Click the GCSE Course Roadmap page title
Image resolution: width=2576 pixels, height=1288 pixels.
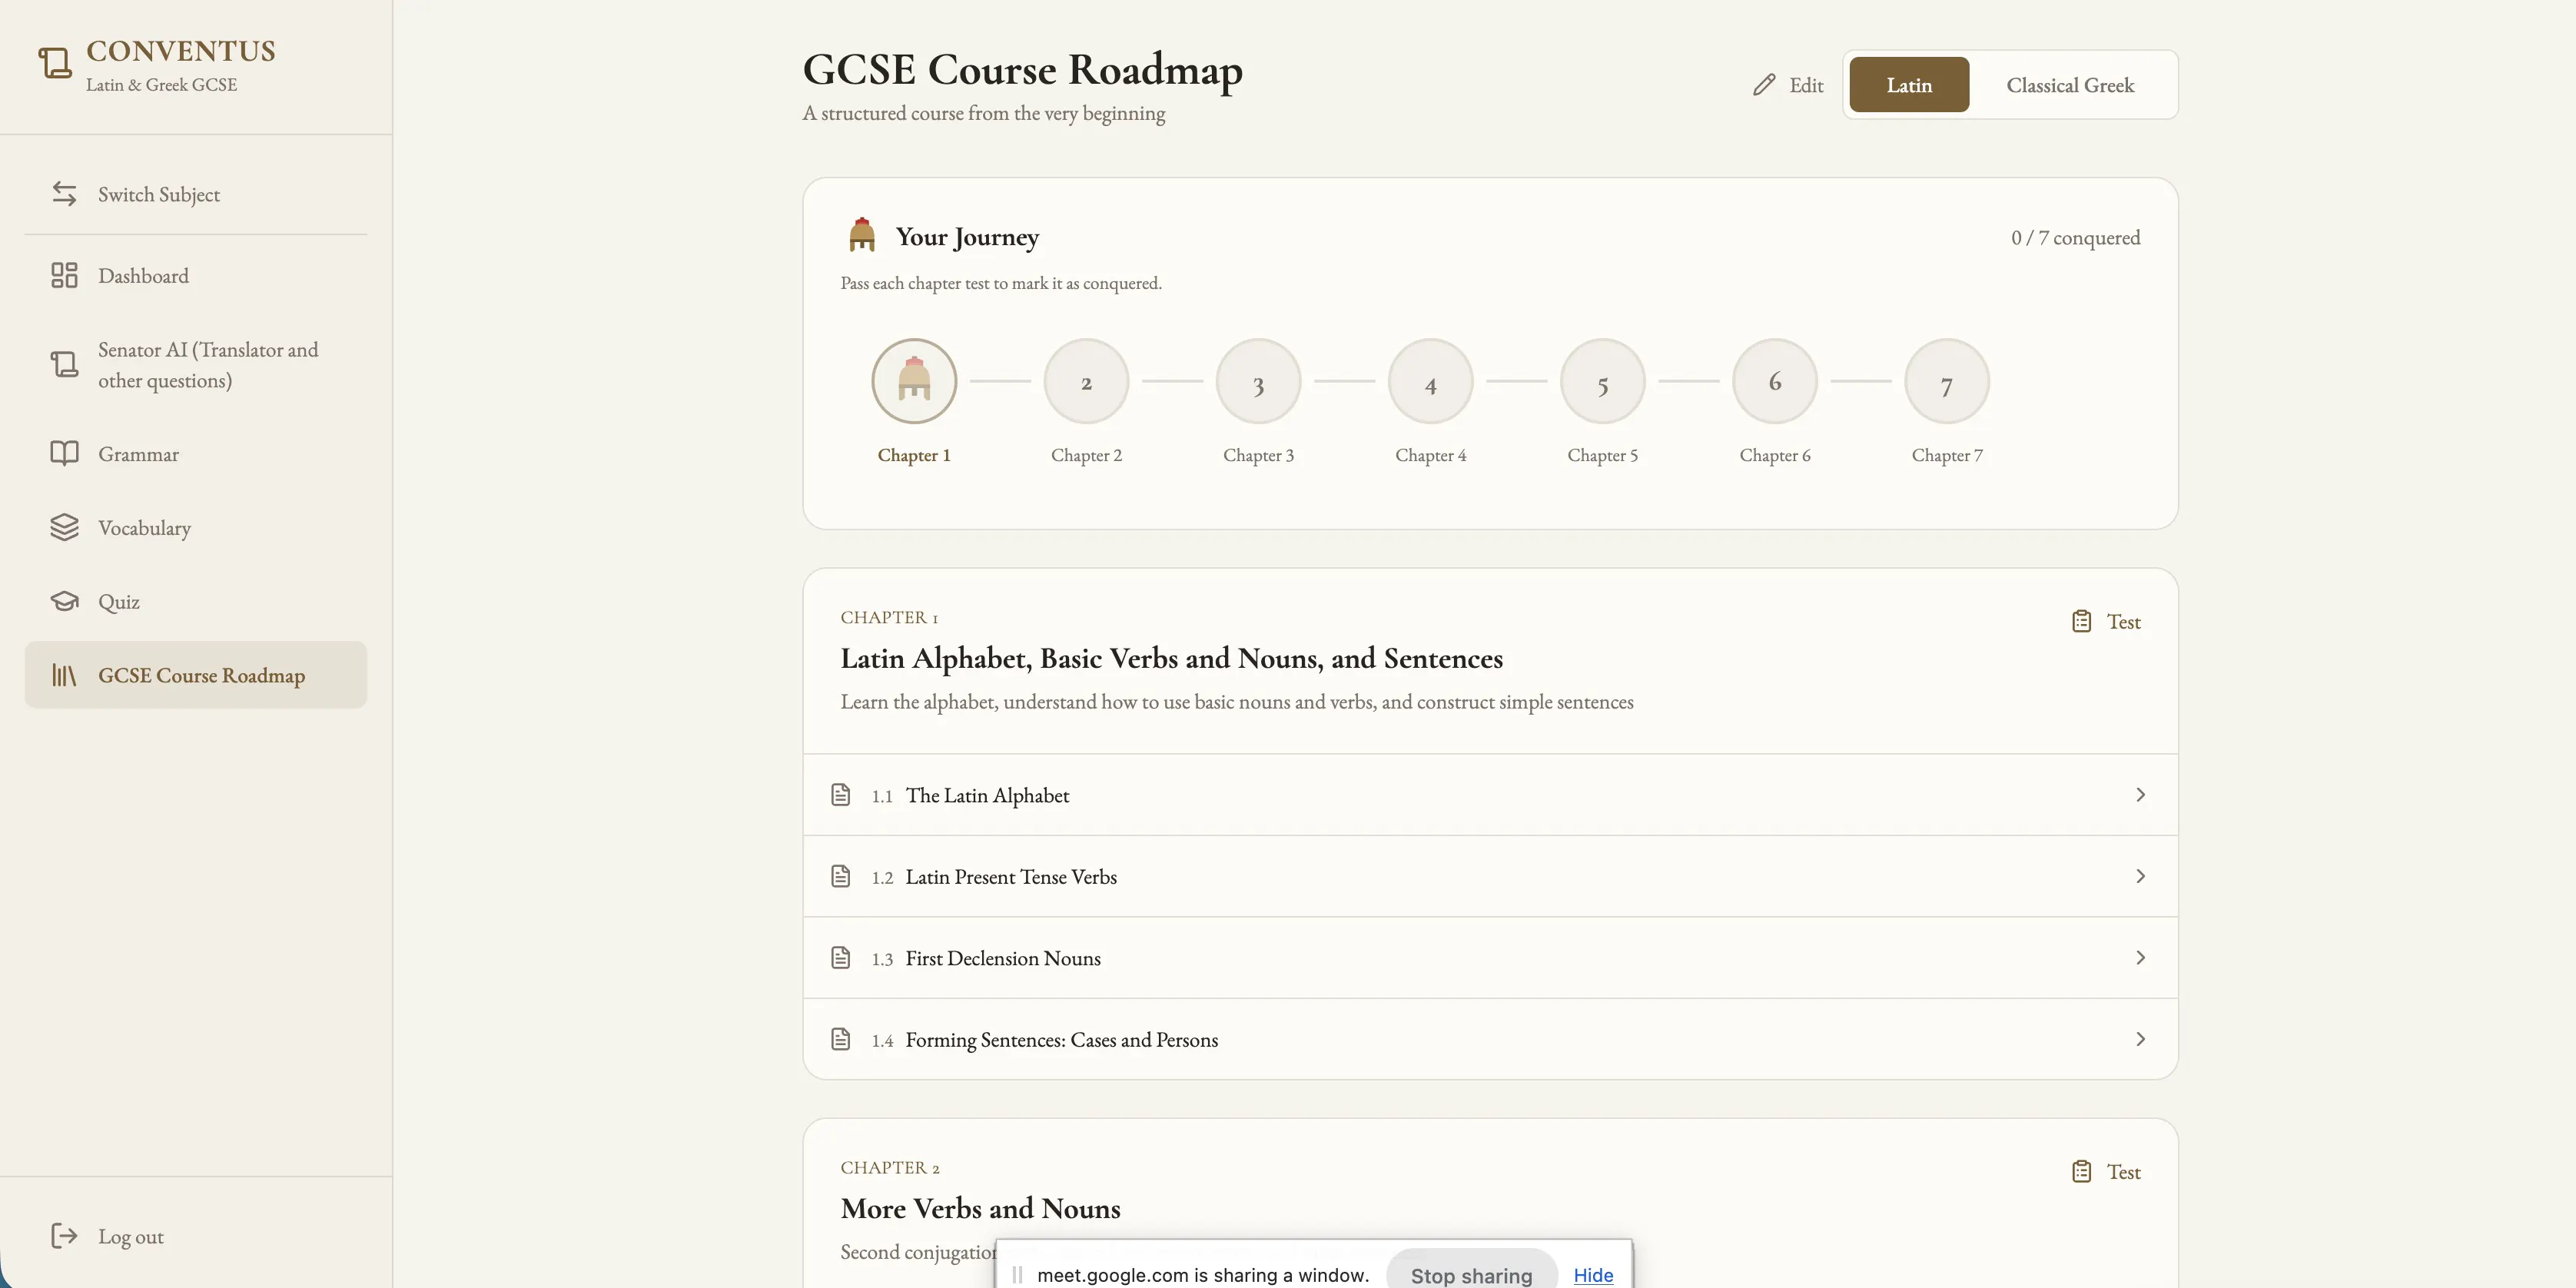pos(1022,70)
